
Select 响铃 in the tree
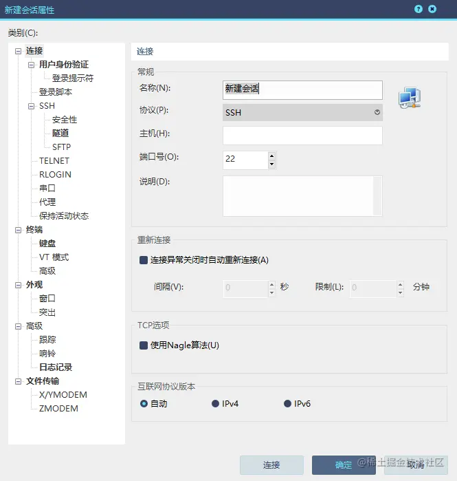coord(47,354)
